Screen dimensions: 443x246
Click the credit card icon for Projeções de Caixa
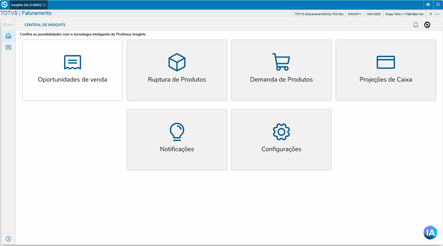tap(386, 62)
